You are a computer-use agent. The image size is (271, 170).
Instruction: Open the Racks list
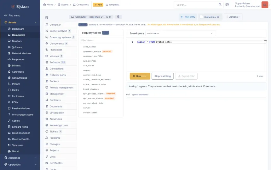point(15,90)
